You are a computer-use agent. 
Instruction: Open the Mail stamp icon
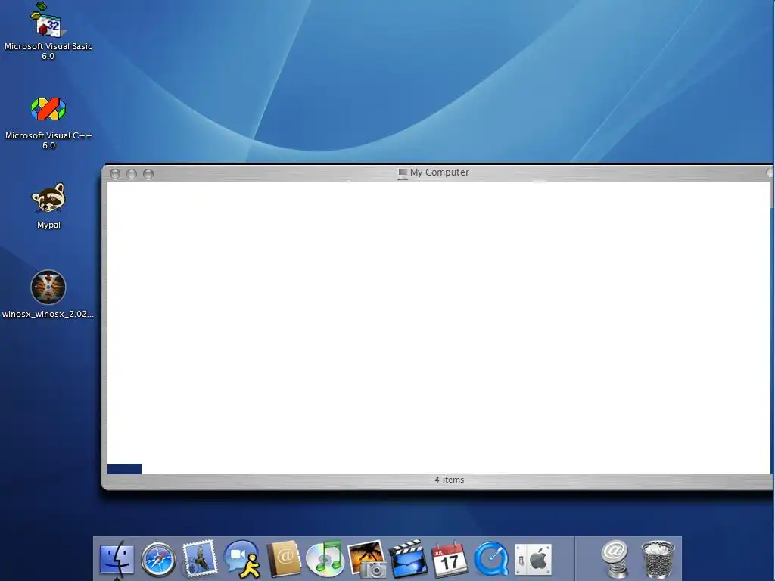point(200,558)
